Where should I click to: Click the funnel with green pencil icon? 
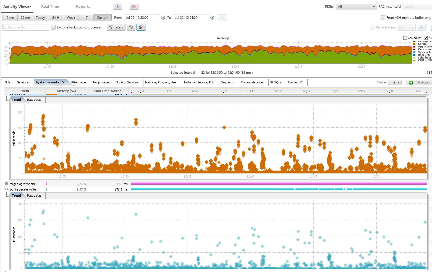point(131,27)
